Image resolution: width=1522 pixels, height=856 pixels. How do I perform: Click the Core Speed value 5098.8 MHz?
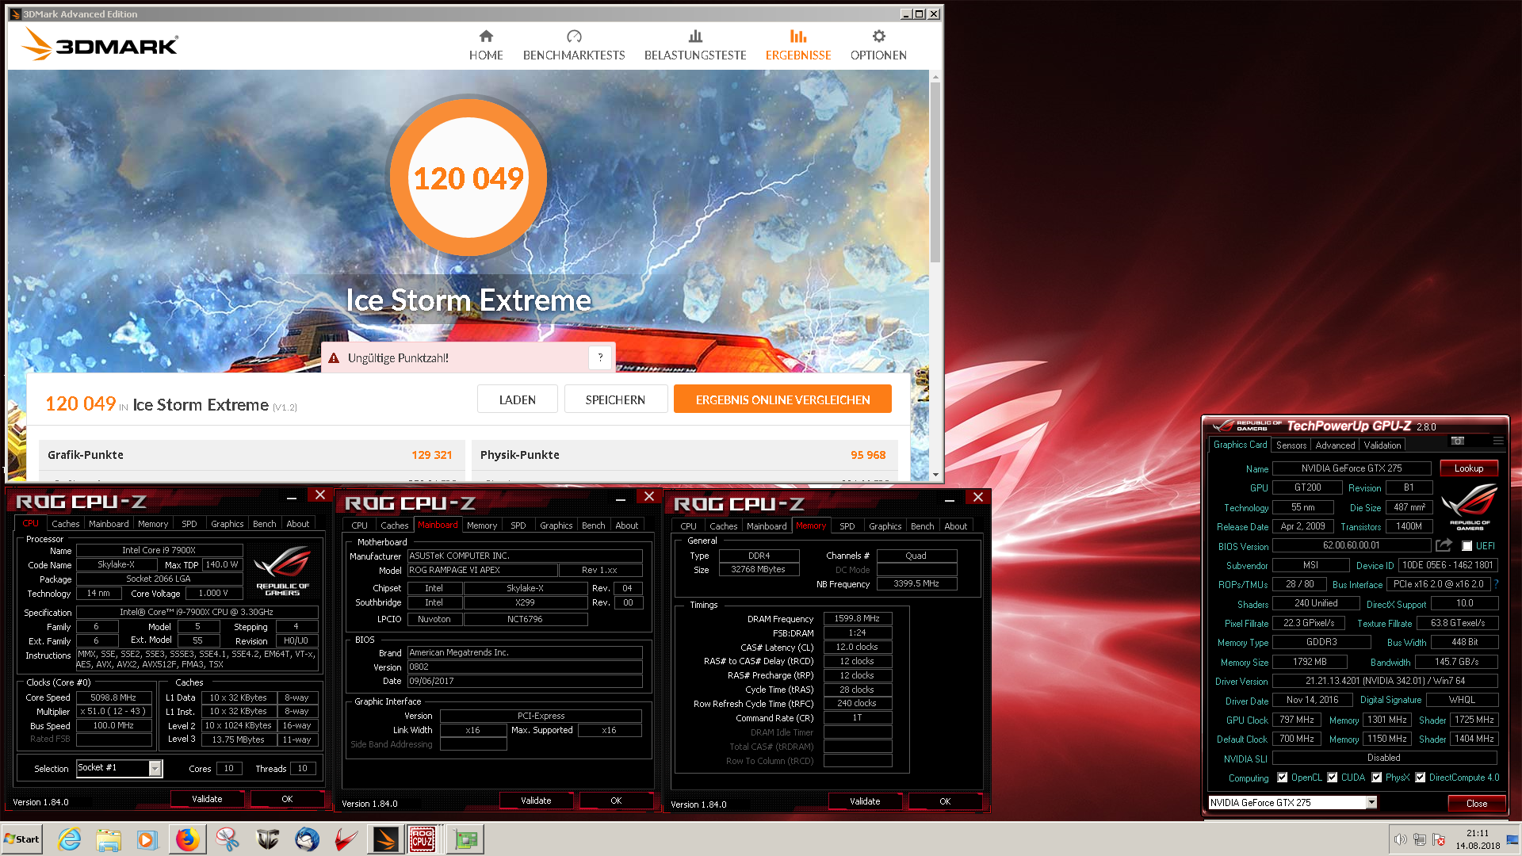coord(113,697)
